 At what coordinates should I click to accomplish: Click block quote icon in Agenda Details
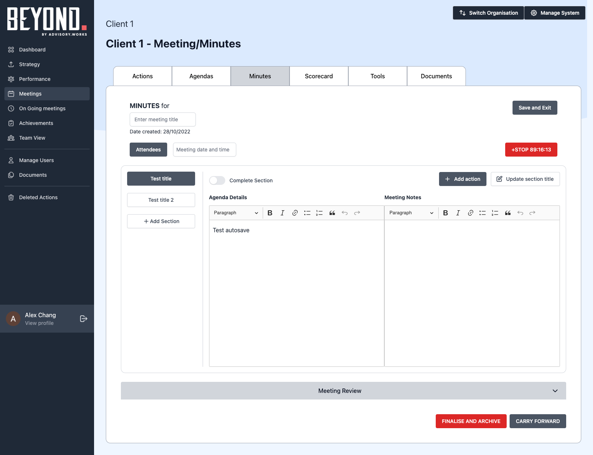(332, 213)
